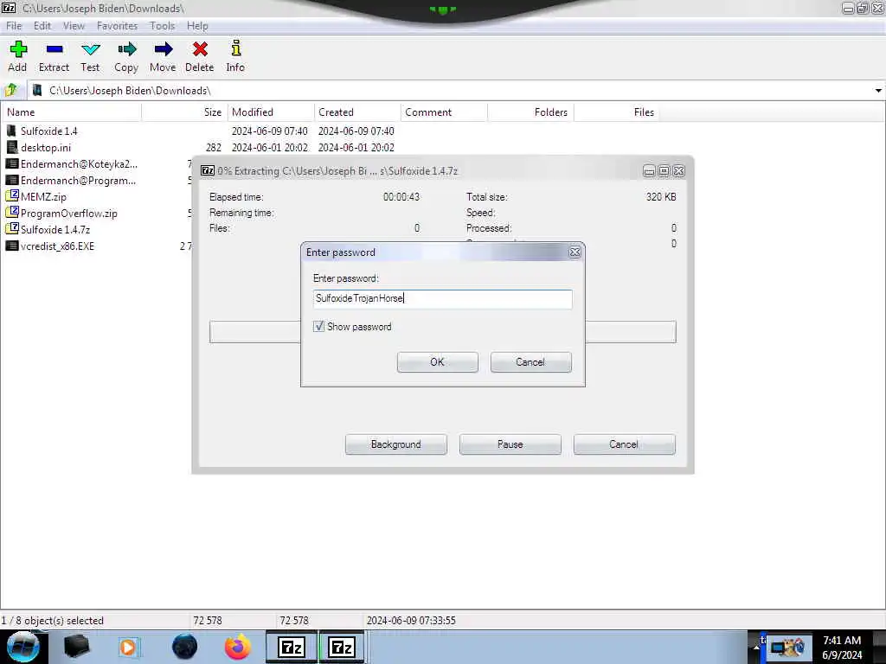886x664 pixels.
Task: Open the File menu
Action: tap(14, 26)
